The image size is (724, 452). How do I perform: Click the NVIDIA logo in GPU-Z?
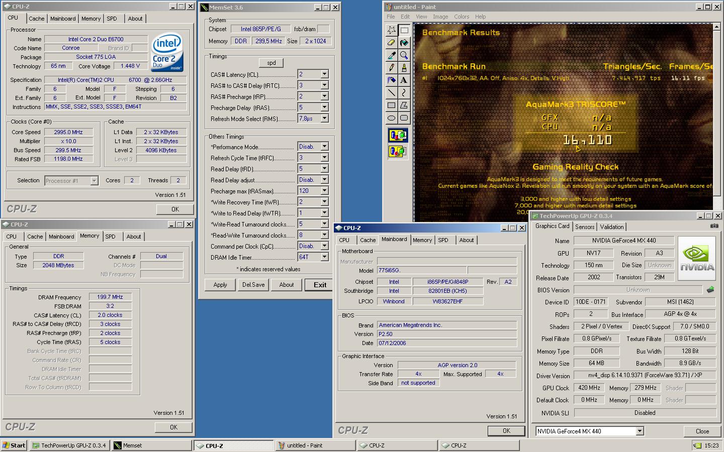(x=697, y=259)
